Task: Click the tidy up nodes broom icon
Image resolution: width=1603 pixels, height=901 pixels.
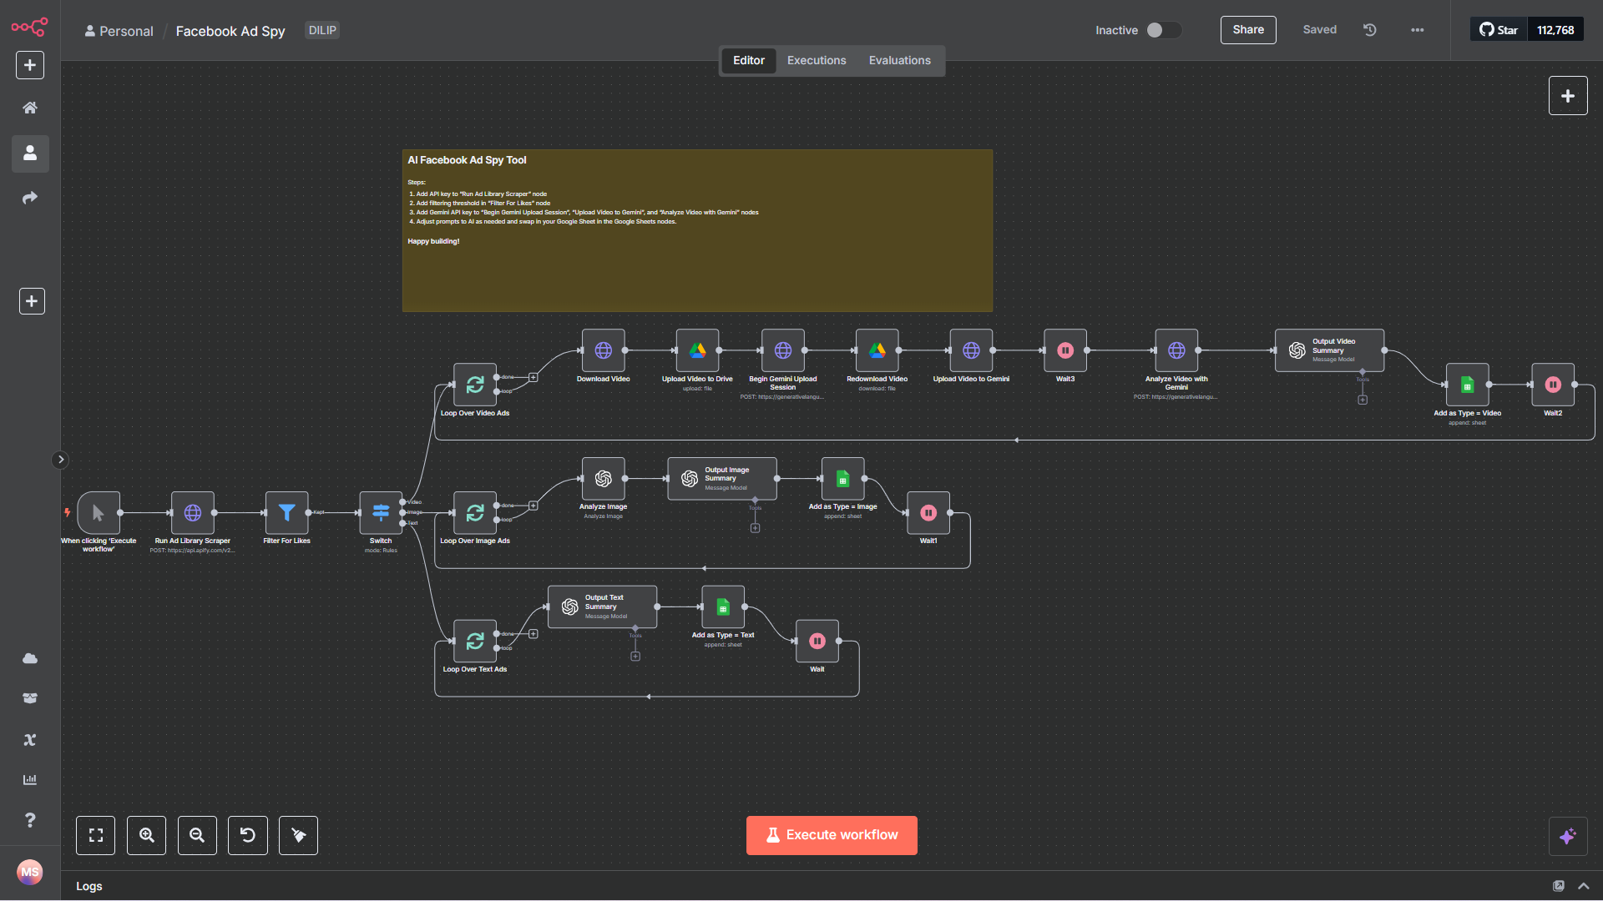Action: point(298,835)
